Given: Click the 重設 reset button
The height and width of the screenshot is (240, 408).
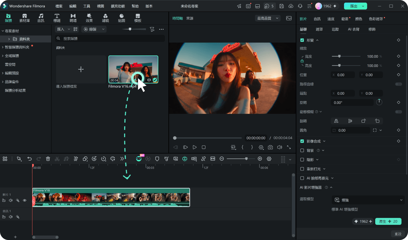Looking at the screenshot, I should pyautogui.click(x=398, y=234).
